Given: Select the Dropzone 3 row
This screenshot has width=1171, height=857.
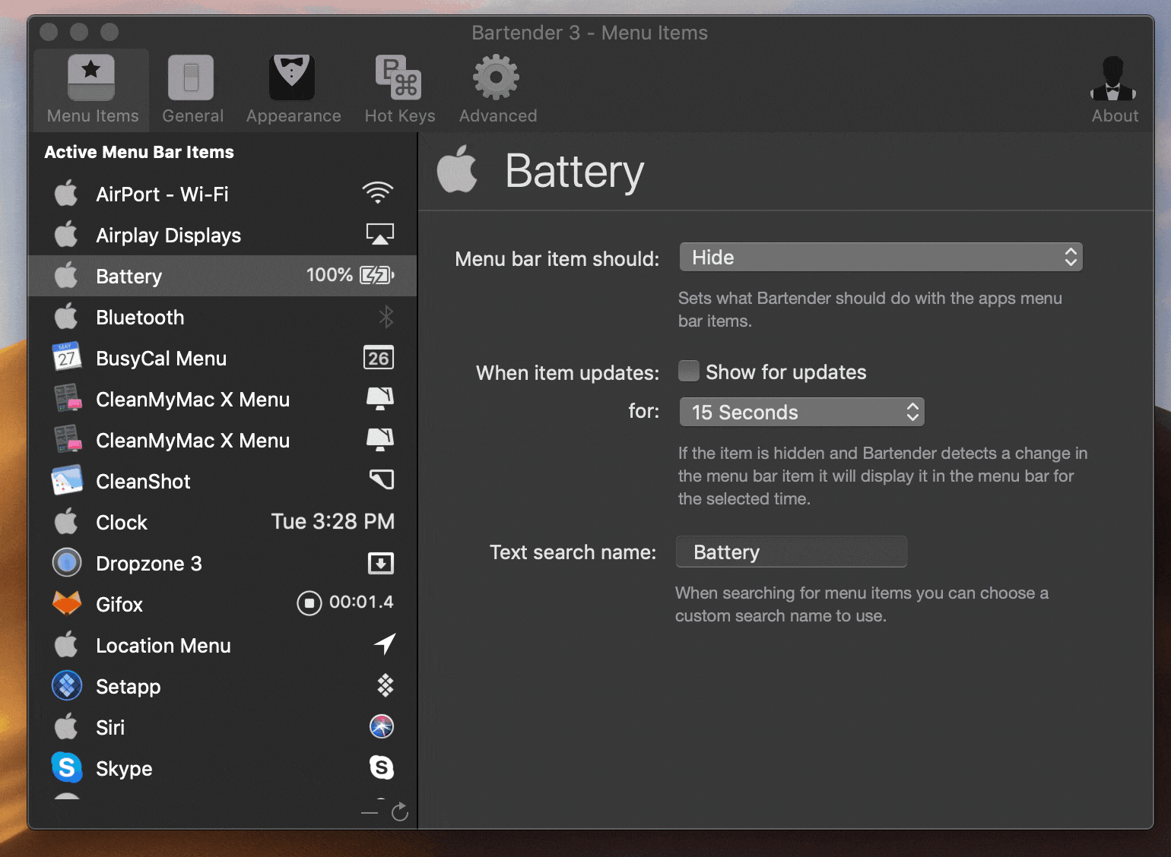Looking at the screenshot, I should tap(222, 563).
